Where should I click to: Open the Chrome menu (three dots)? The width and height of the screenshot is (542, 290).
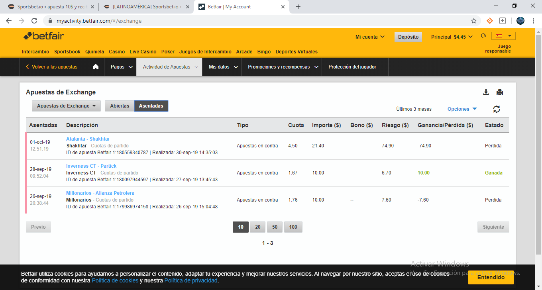(x=533, y=21)
